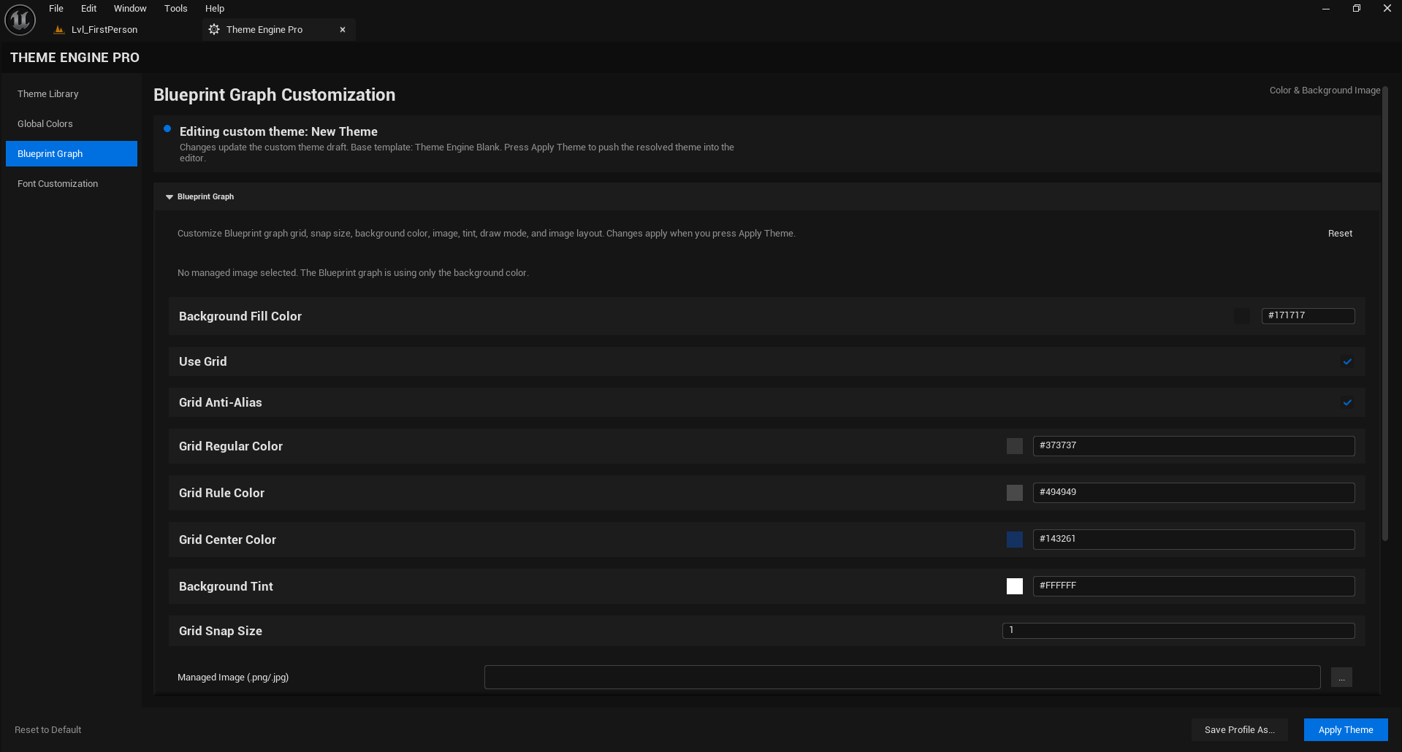Click the 'Editing custom theme: New Theme' heading
This screenshot has height=752, width=1402.
pos(278,131)
